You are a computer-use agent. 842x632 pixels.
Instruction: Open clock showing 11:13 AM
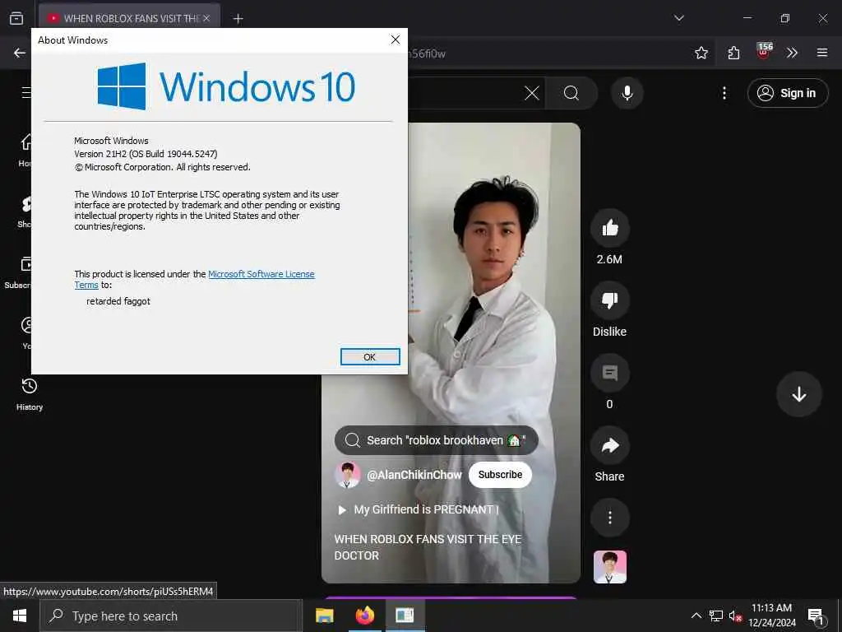(x=771, y=616)
